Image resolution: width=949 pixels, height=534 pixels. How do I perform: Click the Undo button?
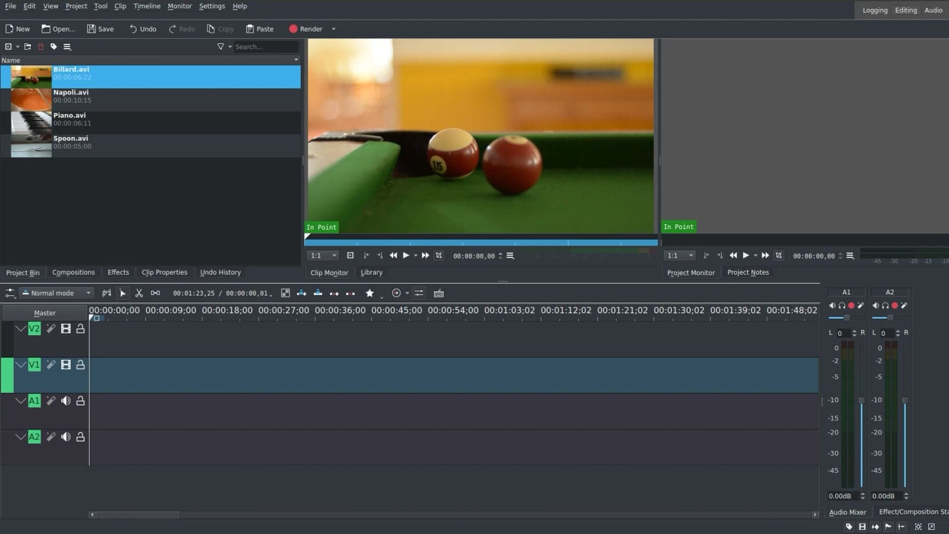(143, 29)
